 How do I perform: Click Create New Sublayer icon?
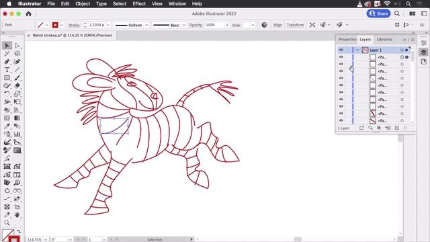click(x=388, y=128)
